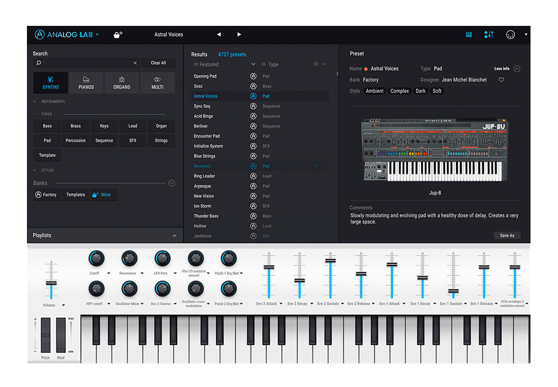Go to previous preset arrow
The width and height of the screenshot is (558, 387).
click(219, 34)
